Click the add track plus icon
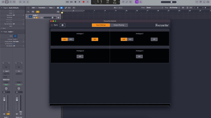The width and height of the screenshot is (211, 118). tap(28, 12)
